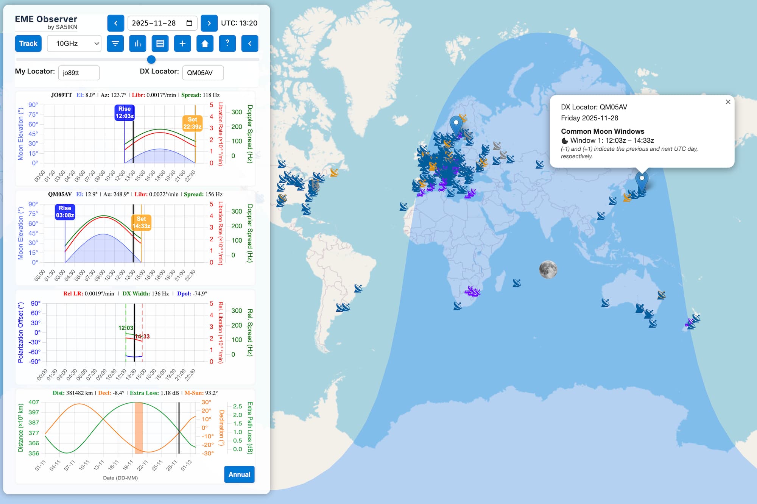Open the bar chart statistics button

(x=138, y=44)
